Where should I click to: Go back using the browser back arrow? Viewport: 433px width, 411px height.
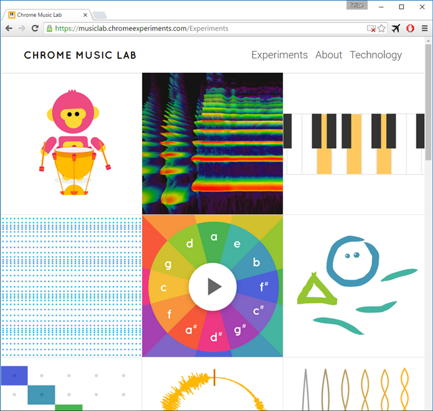point(9,28)
